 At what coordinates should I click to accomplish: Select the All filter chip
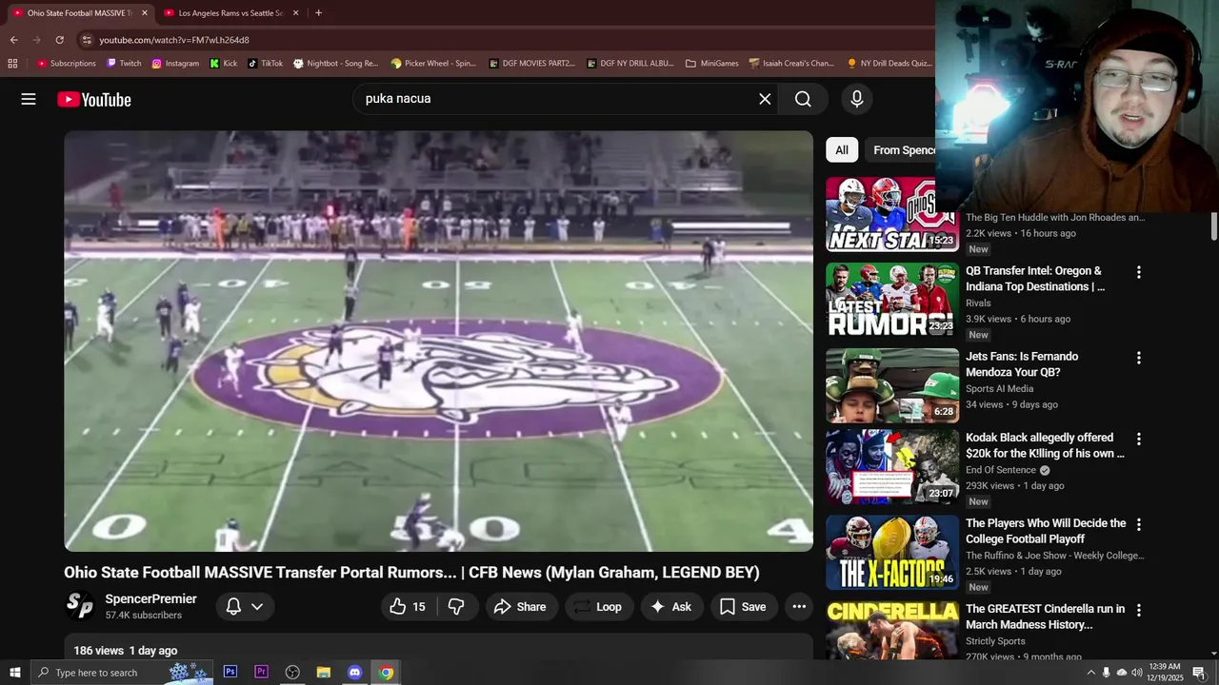(x=842, y=149)
